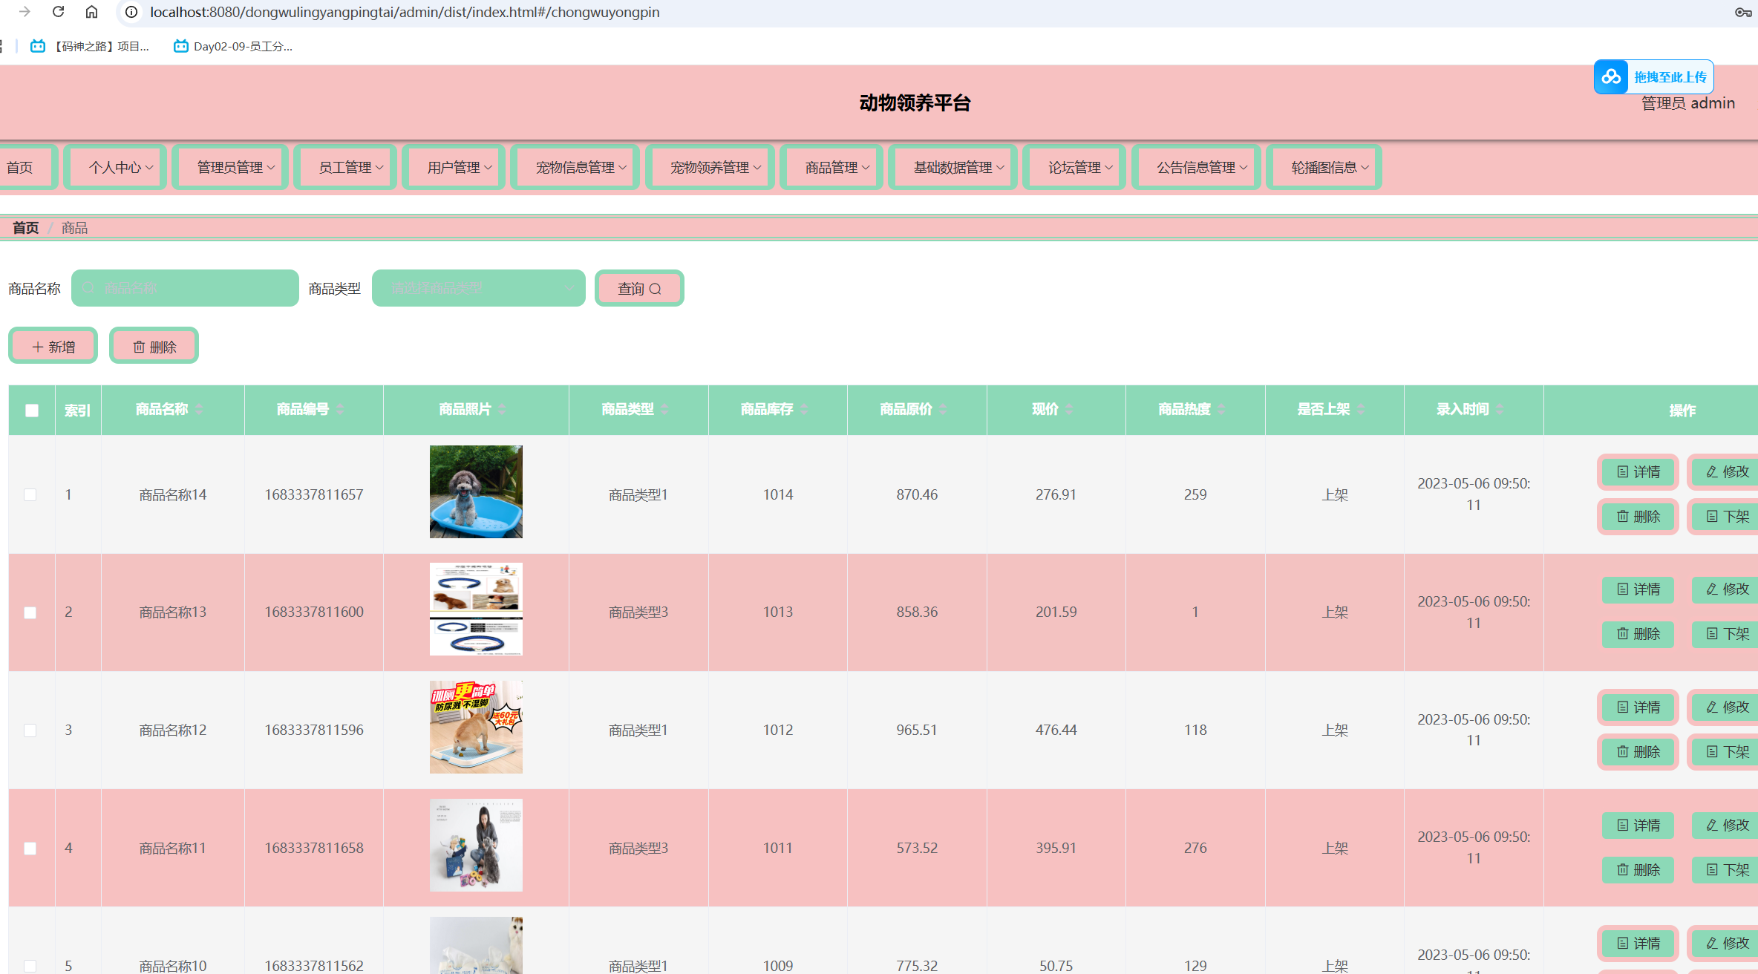Check the row 4 商品名称11 checkbox
1758x974 pixels.
pos(30,849)
